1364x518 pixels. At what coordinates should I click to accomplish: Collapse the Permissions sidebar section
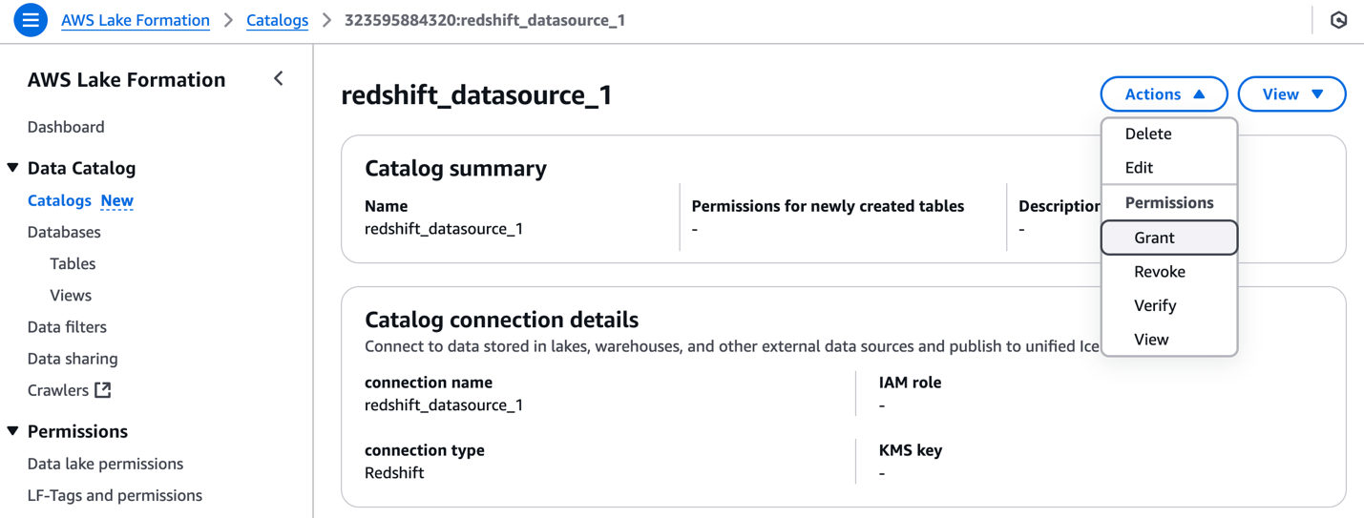pos(13,431)
